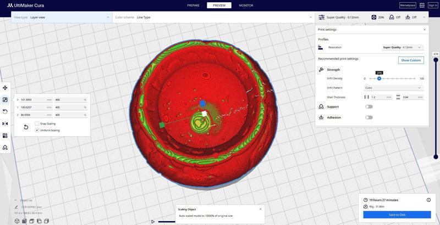Click the UltiMaker Cura logo
This screenshot has width=440, height=225.
[26, 5]
